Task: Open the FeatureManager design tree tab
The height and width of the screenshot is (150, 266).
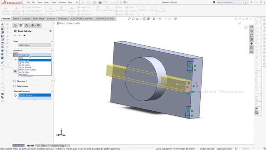Action: click(15, 25)
